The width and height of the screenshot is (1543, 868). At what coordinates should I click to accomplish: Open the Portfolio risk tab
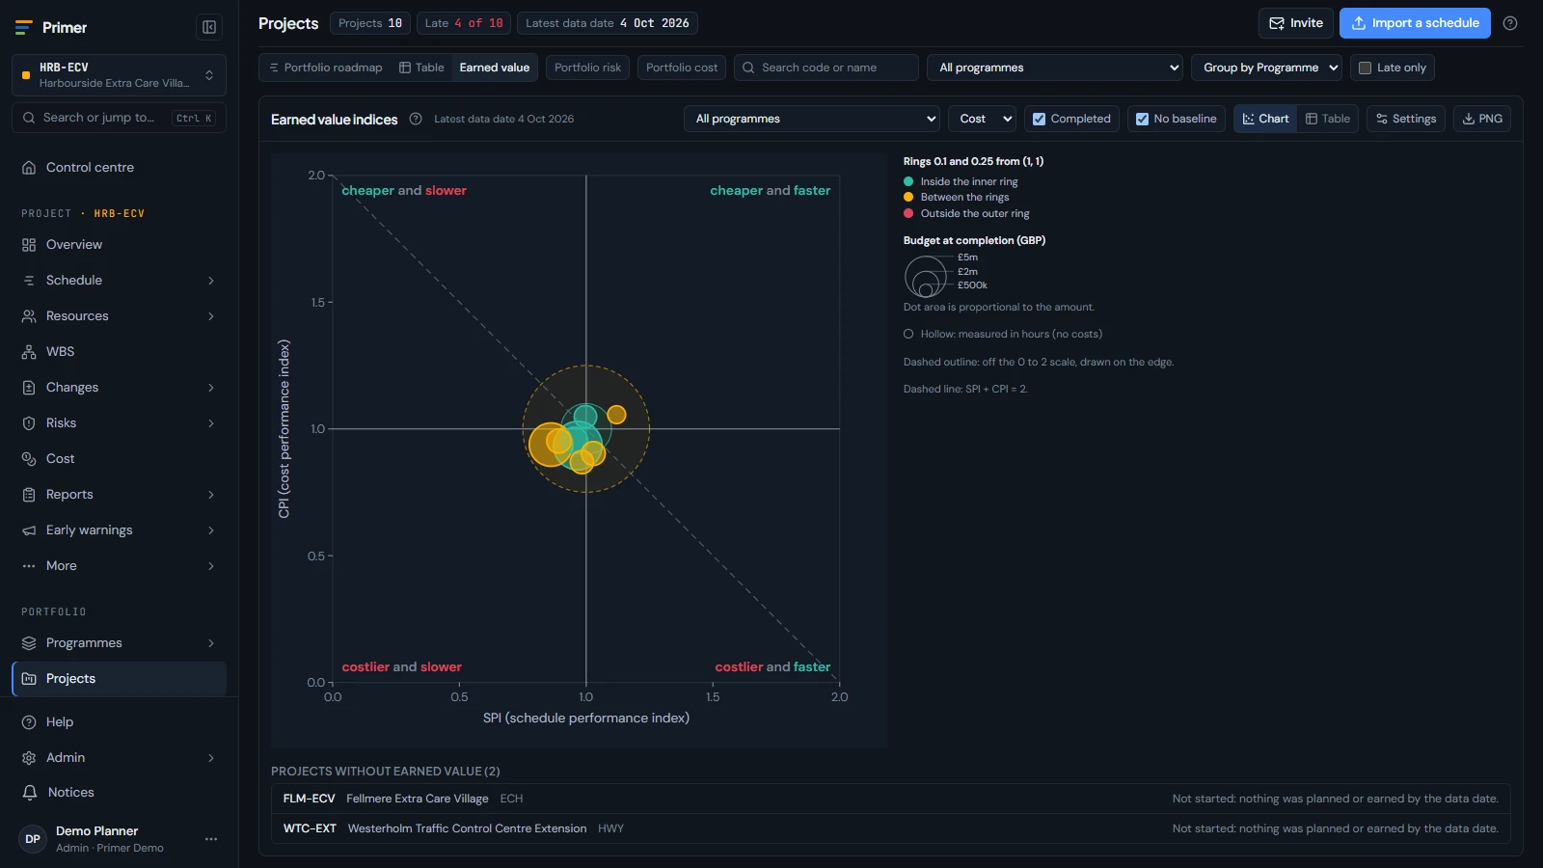587,68
